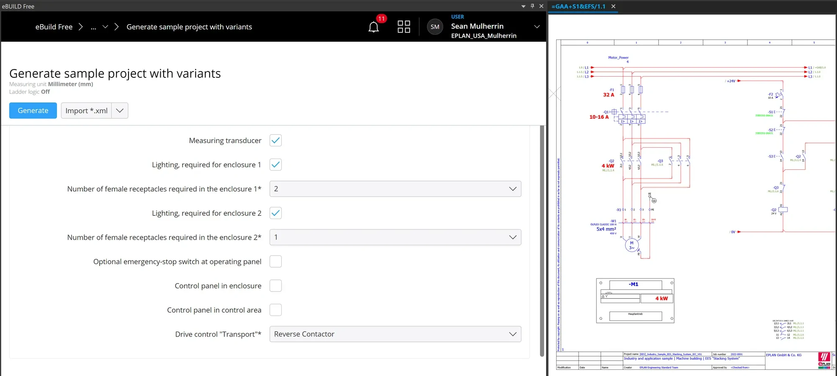Switch to the =GAA+S1&EFS/1.1 tab
The height and width of the screenshot is (376, 837).
tap(578, 6)
